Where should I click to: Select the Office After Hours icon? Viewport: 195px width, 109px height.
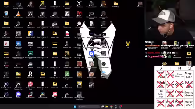[55, 13]
